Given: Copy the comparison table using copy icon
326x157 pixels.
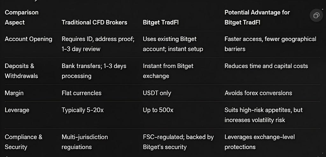Looking at the screenshot, I should (316, 15).
